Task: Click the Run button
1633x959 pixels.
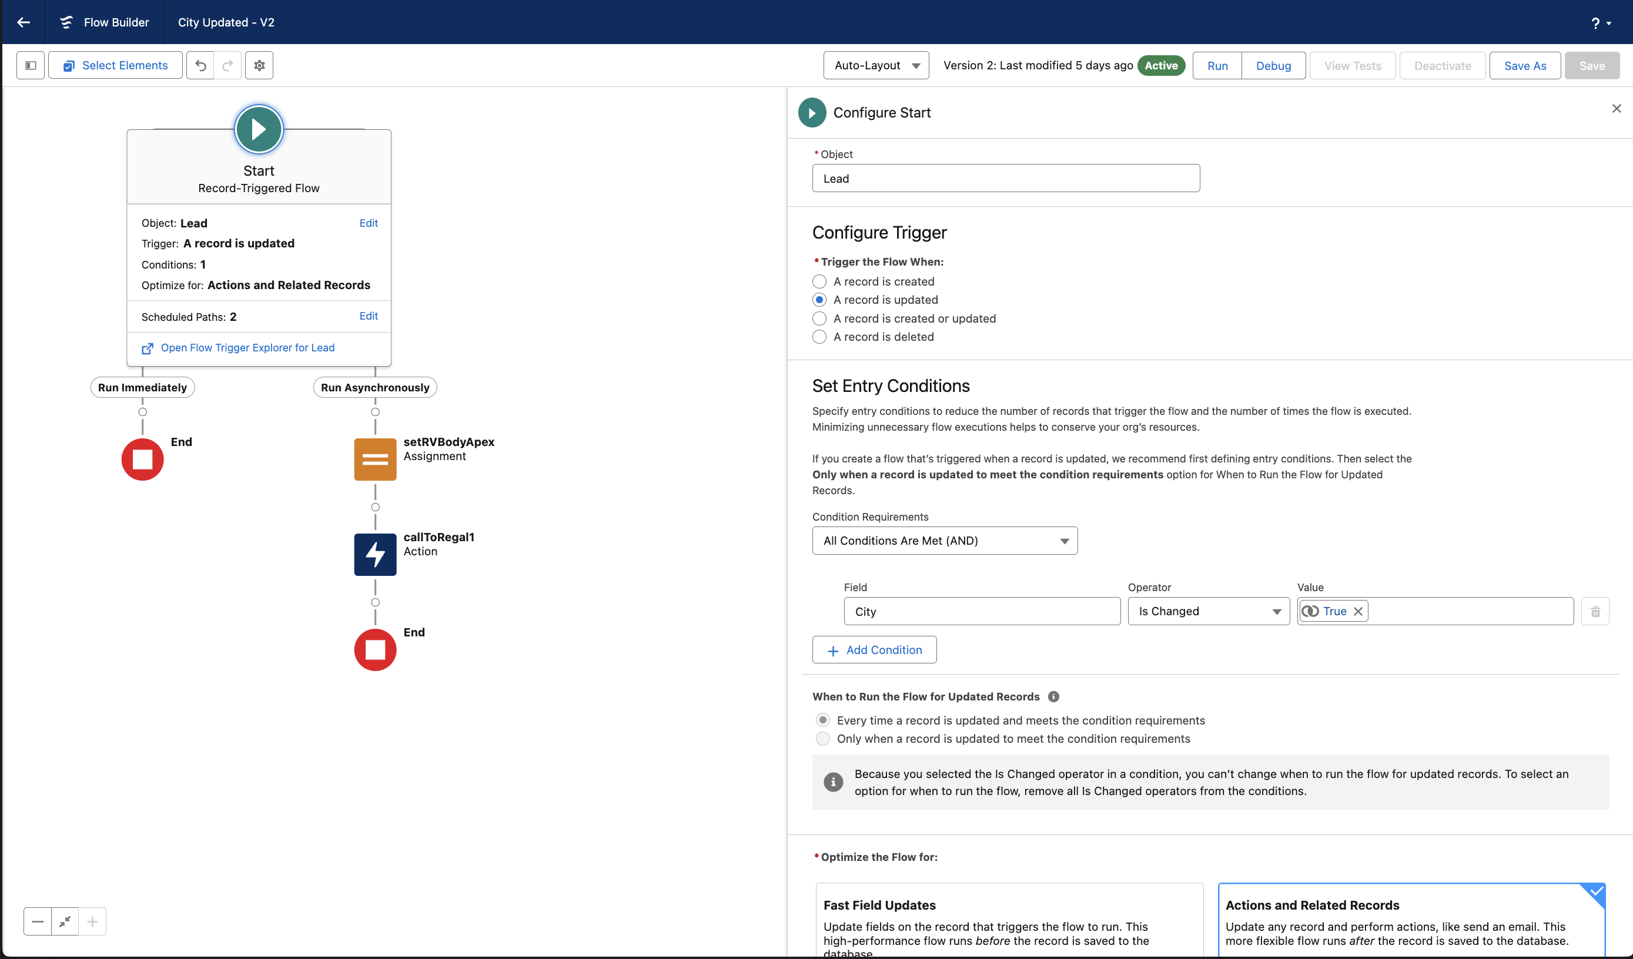Action: click(x=1217, y=65)
